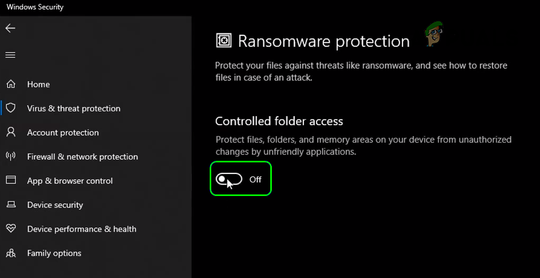Click the Virus & threat shield icon
Image resolution: width=540 pixels, height=278 pixels.
pyautogui.click(x=11, y=108)
